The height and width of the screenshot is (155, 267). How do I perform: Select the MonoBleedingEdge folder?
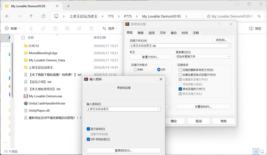[x=43, y=53]
